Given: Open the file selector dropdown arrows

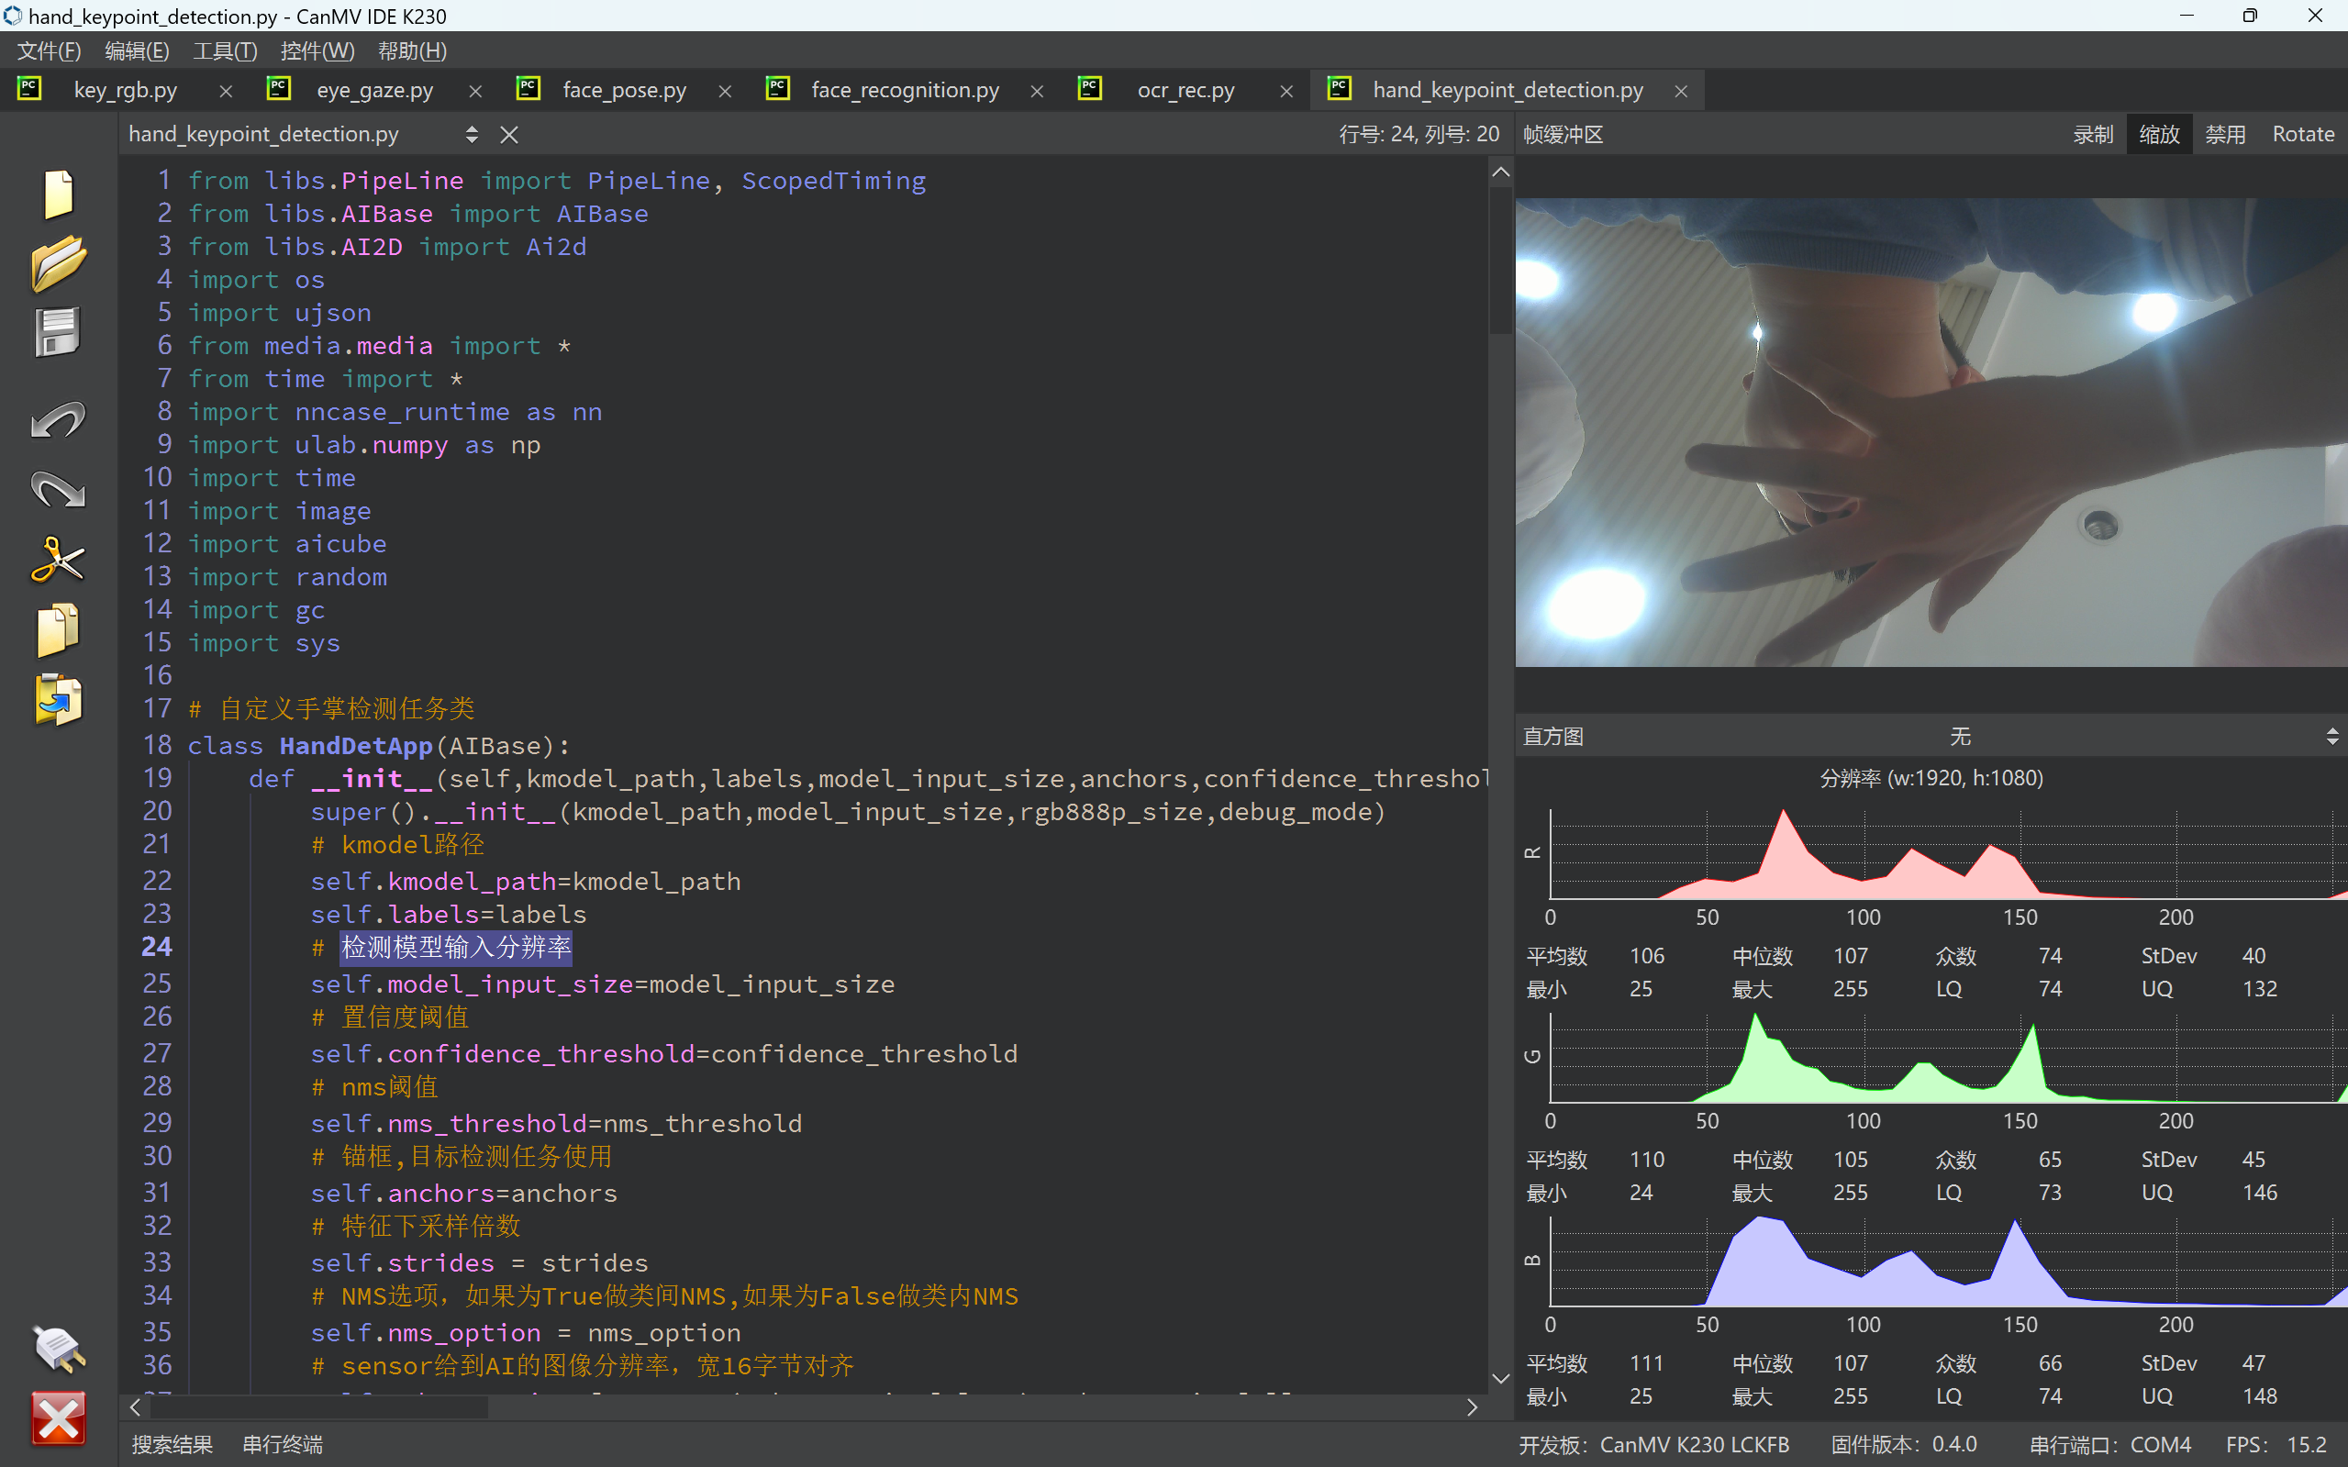Looking at the screenshot, I should [472, 134].
